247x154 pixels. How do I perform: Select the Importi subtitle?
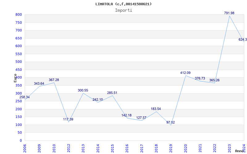(x=124, y=10)
